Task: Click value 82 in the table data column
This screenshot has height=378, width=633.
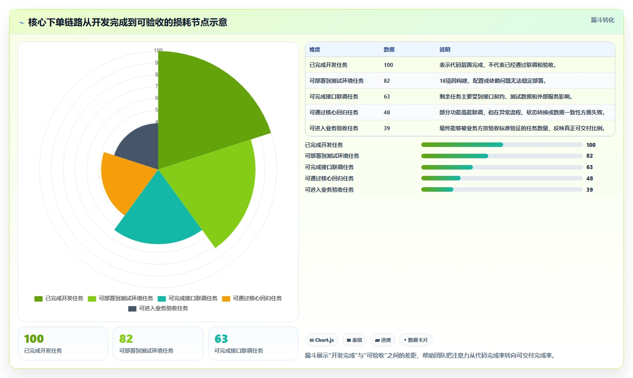Action: coord(387,81)
